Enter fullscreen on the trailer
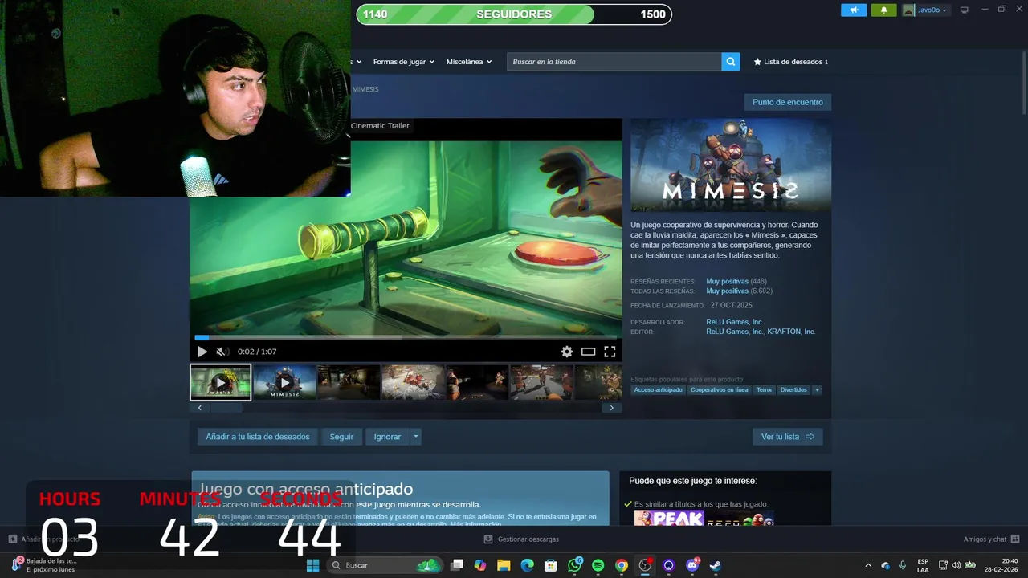This screenshot has height=578, width=1028. pyautogui.click(x=610, y=352)
